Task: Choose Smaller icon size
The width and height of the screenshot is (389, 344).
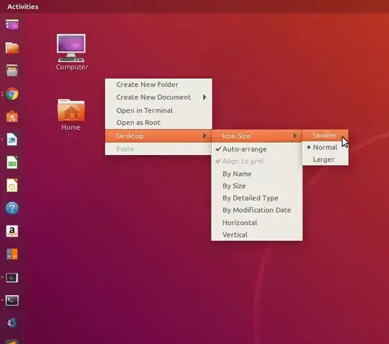Action: pyautogui.click(x=325, y=136)
